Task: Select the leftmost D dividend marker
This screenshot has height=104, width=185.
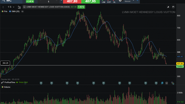Action: [41, 83]
